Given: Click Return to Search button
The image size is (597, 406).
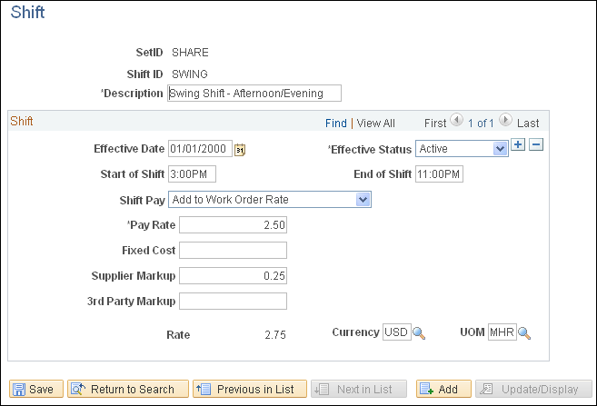Looking at the screenshot, I should pyautogui.click(x=128, y=389).
